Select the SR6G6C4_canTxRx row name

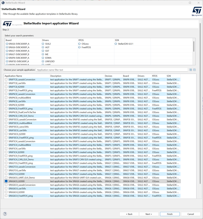(17, 188)
